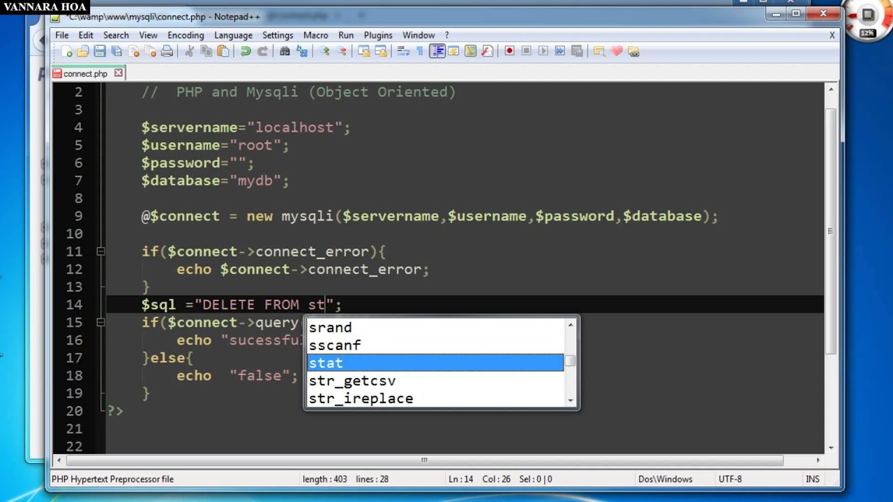Open the Settings menu
The image size is (893, 502).
(x=278, y=35)
